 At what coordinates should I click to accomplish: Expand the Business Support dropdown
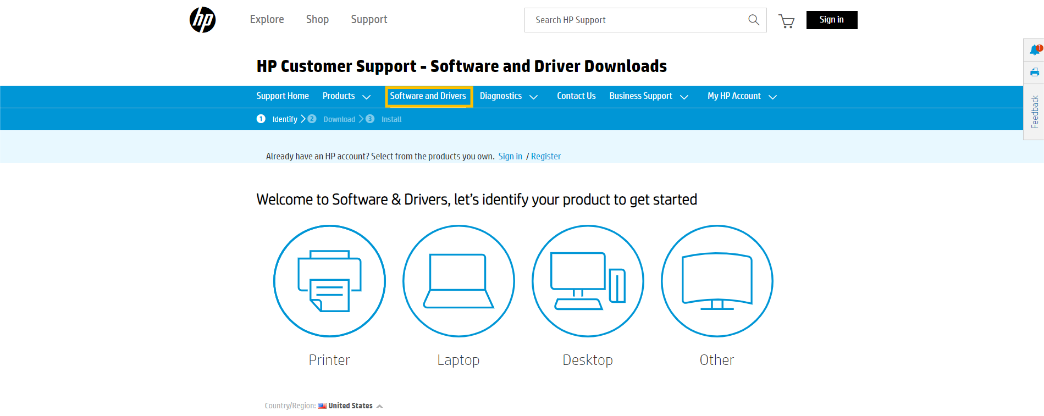click(684, 97)
